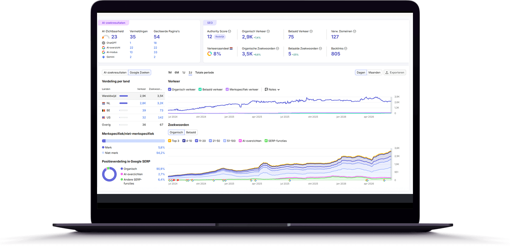
Task: Open the info icon next to Betaald Verkeer
Action: (x=311, y=32)
